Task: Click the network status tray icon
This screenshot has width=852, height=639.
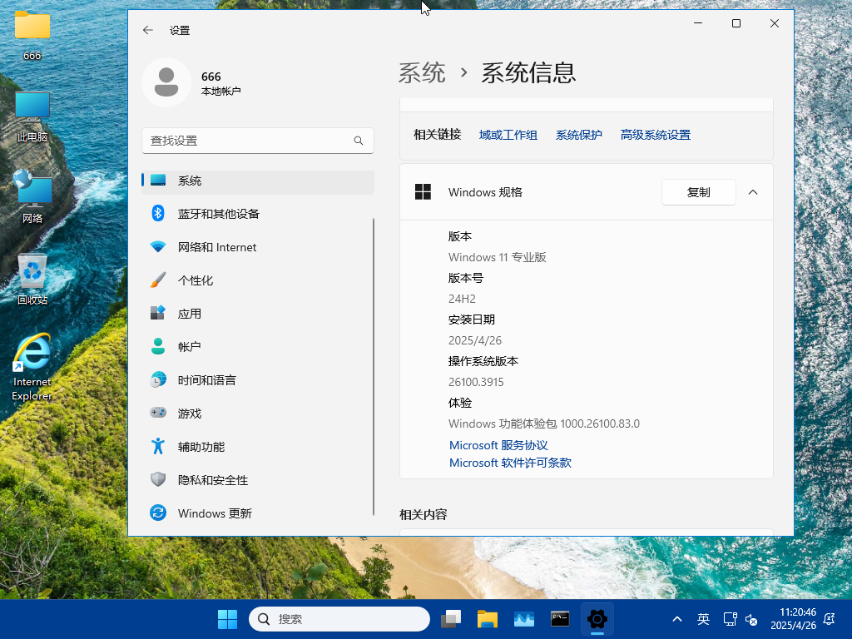Action: tap(730, 619)
